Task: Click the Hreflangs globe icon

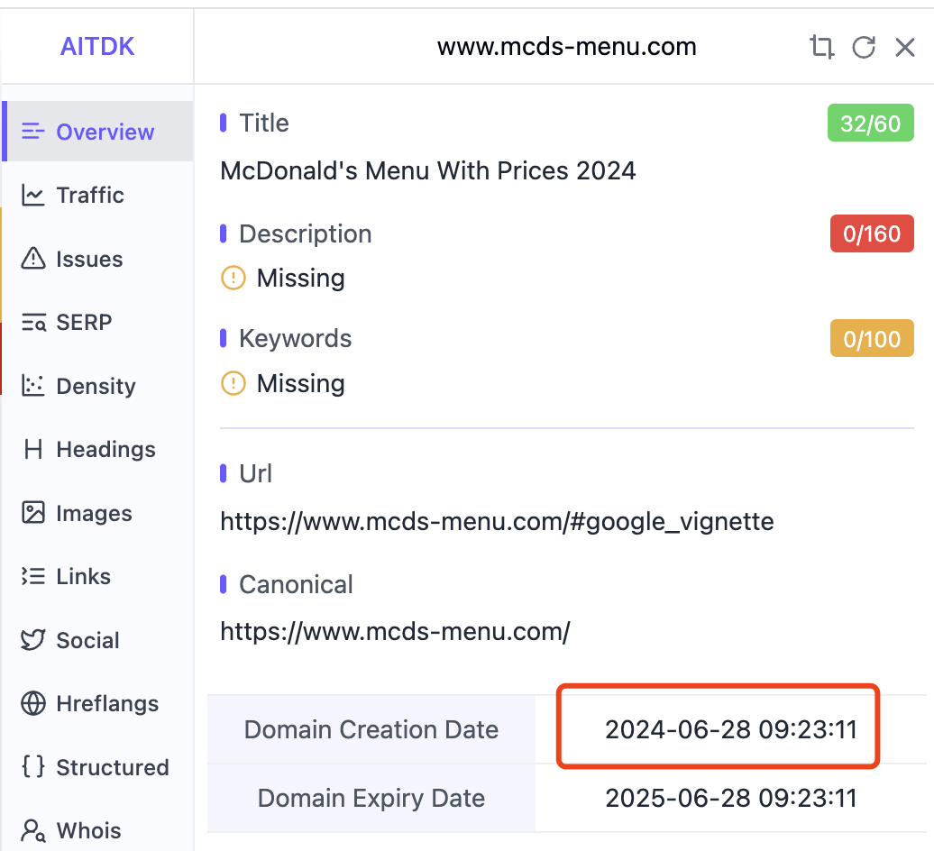Action: coord(32,703)
